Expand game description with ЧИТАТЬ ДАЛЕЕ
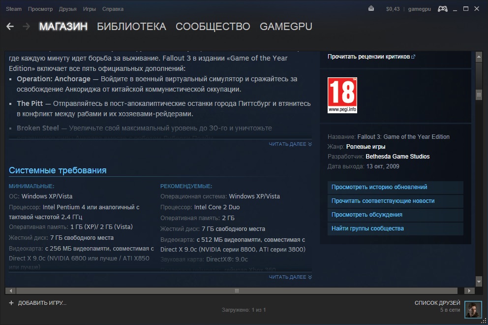 [290, 144]
